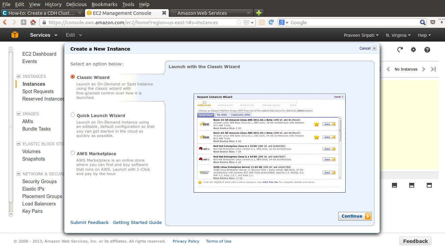Collapse the ELASTIC BLOCK STORE sidebar section
The image size is (445, 251).
pyautogui.click(x=19, y=144)
